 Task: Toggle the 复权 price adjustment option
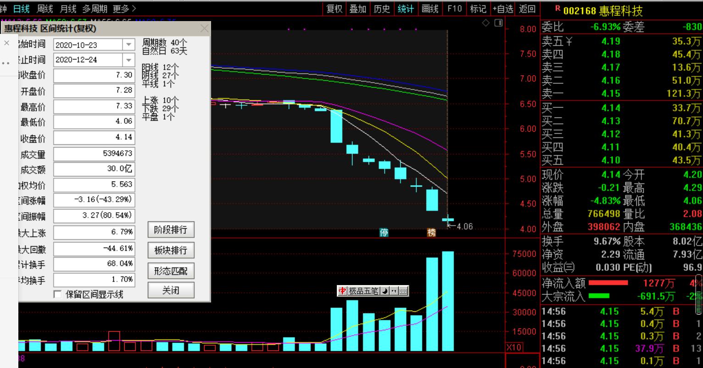334,9
